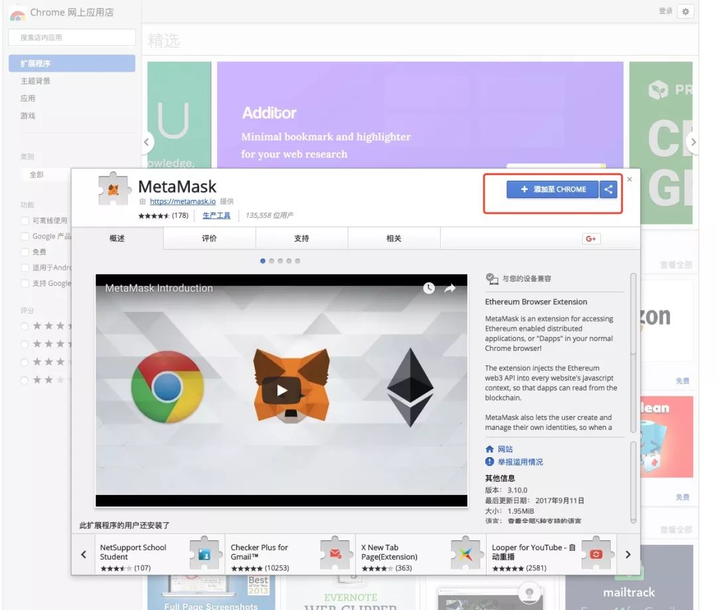Select 应用 in the sidebar
717x610 pixels.
[27, 98]
